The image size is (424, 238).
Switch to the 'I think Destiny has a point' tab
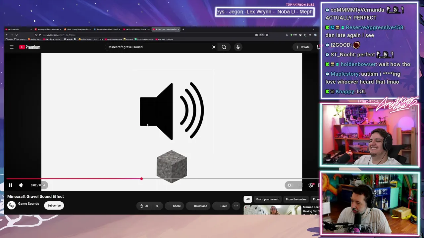point(77,29)
